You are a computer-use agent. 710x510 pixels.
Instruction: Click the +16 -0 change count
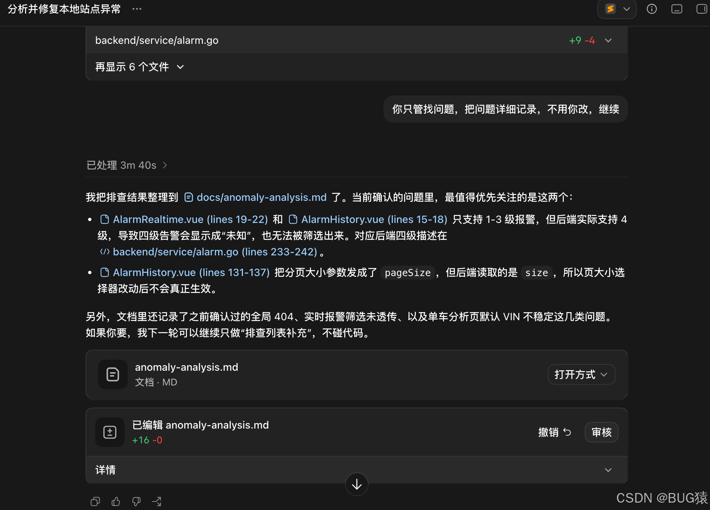tap(147, 440)
